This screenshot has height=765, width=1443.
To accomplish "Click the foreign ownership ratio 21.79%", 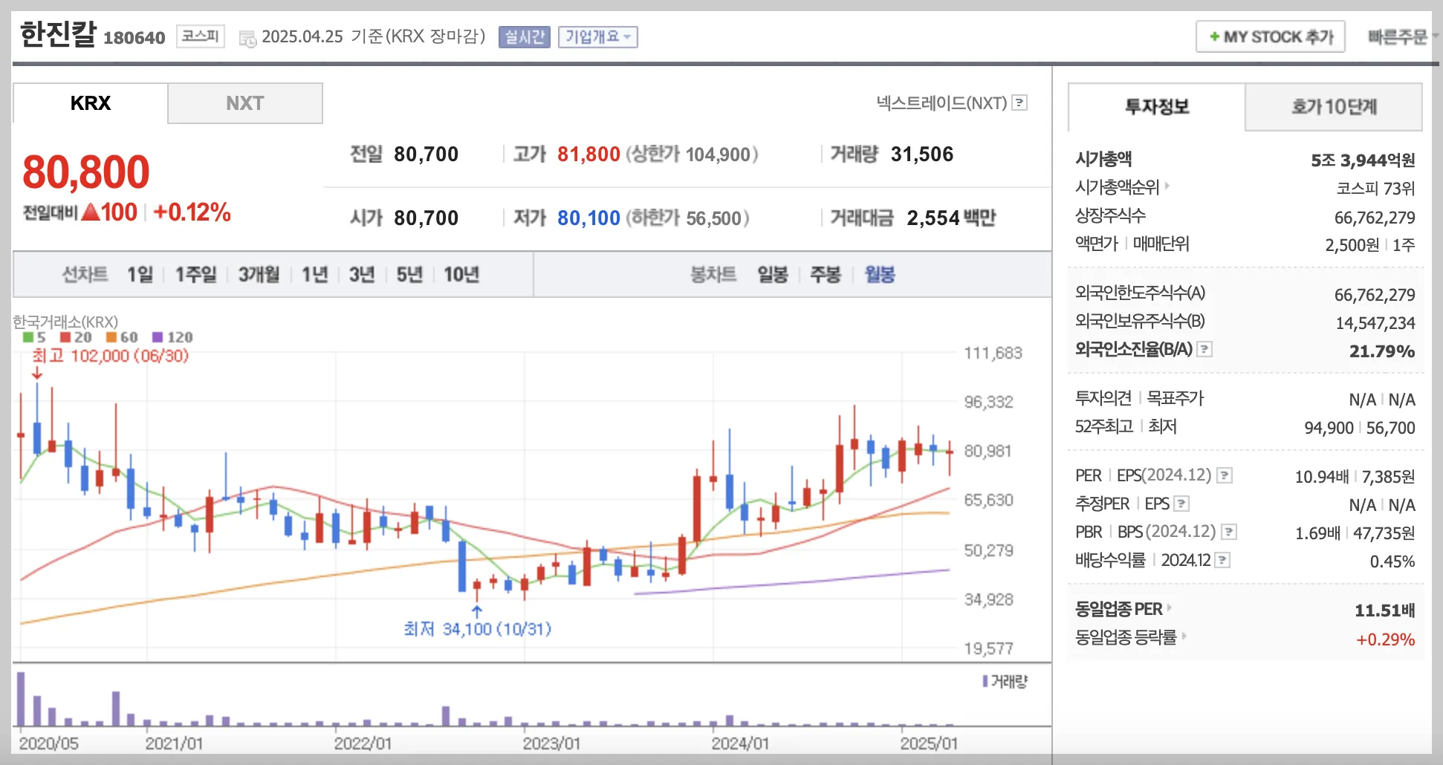I will (1382, 351).
